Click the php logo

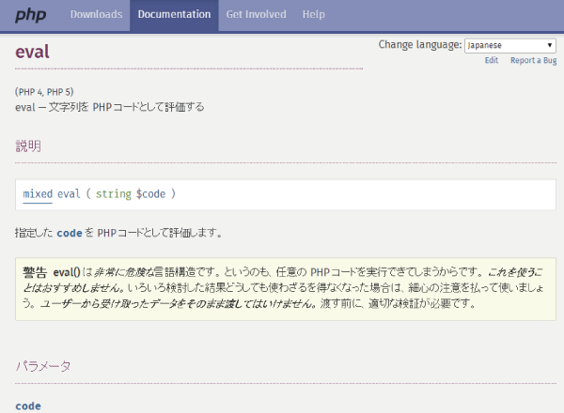(x=31, y=15)
